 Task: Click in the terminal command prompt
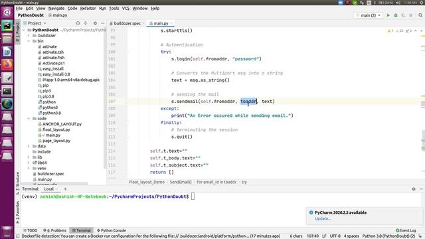193,197
